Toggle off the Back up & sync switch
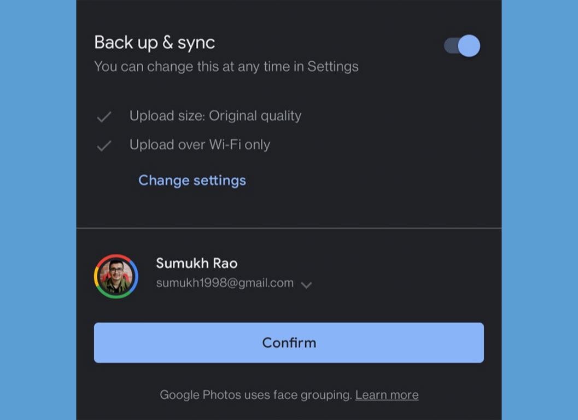 462,46
